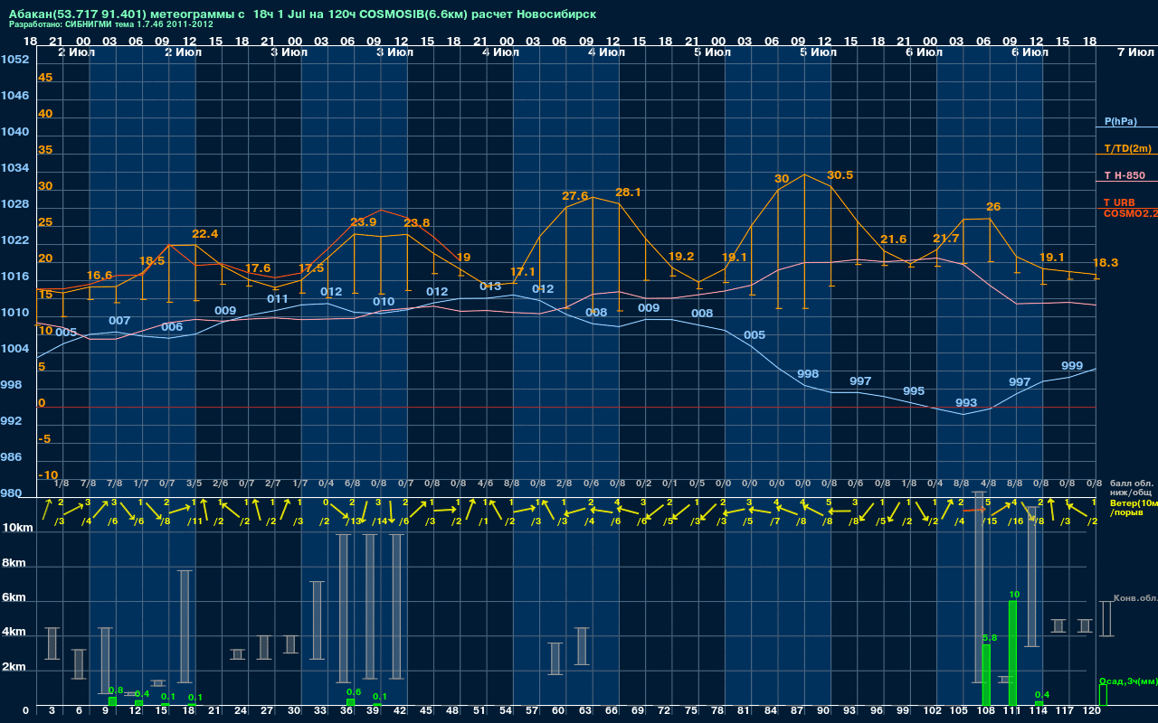Click the 23.9 temperature value
Screen dimensions: 1158x723
coord(363,222)
